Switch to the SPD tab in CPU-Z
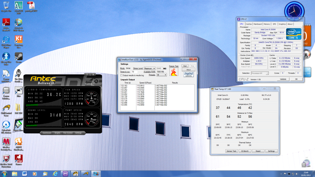Screen dimensions: 315x177 pyautogui.click(x=274, y=24)
